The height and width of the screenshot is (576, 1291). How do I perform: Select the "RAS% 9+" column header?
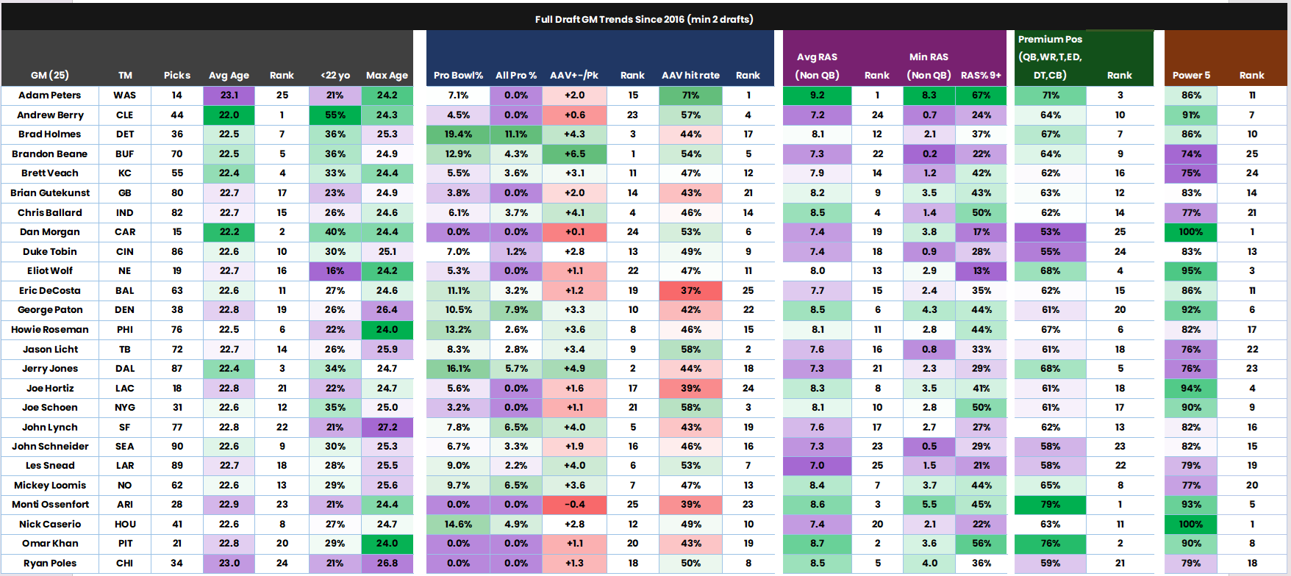pyautogui.click(x=981, y=75)
